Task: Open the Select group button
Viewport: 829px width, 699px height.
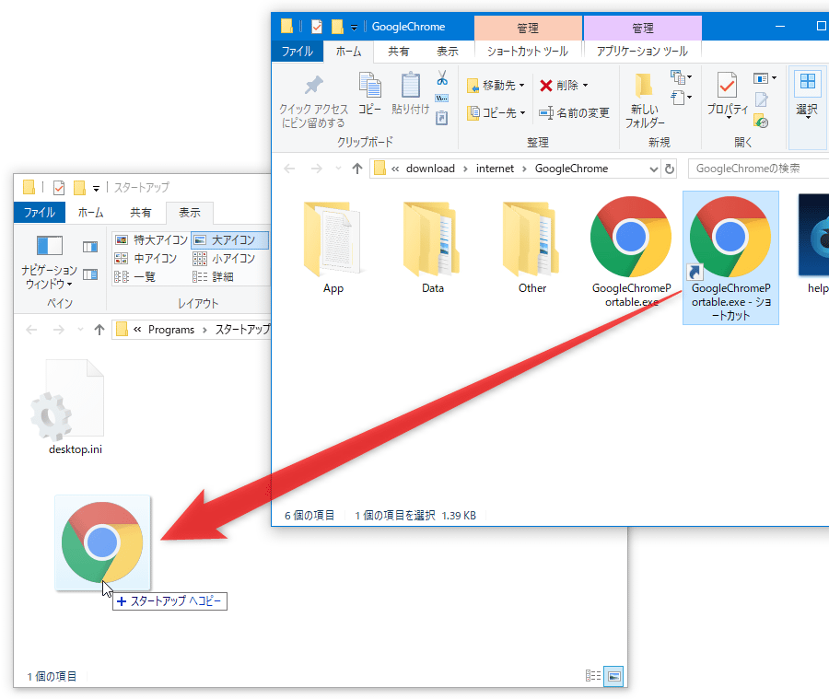Action: [807, 95]
